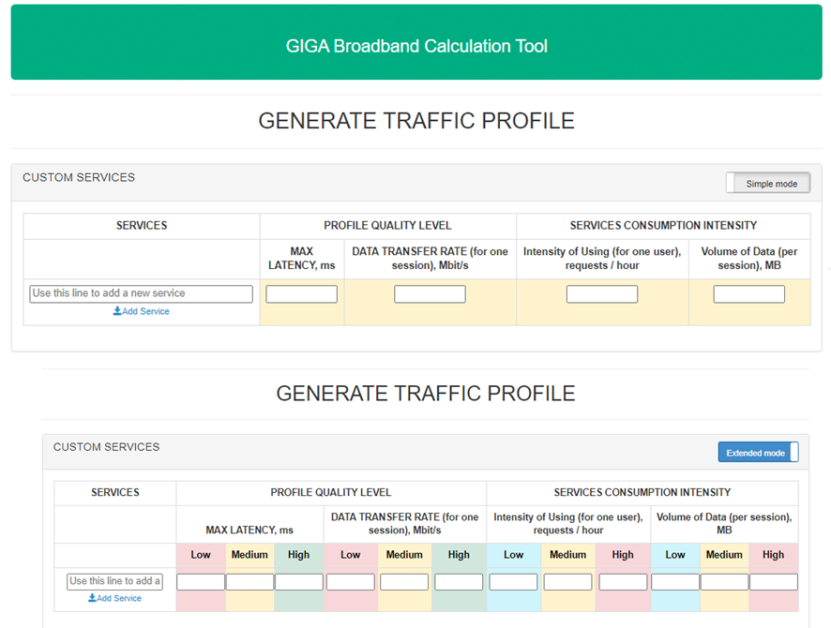
Task: Focus the Low Data Transfer Rate input
Action: click(x=350, y=582)
